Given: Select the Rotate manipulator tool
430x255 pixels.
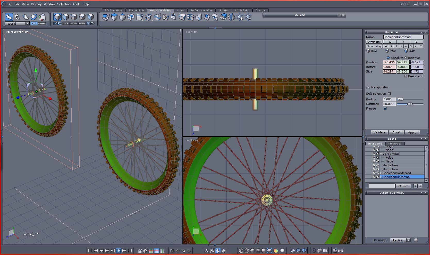Looking at the screenshot, I should tap(17, 17).
